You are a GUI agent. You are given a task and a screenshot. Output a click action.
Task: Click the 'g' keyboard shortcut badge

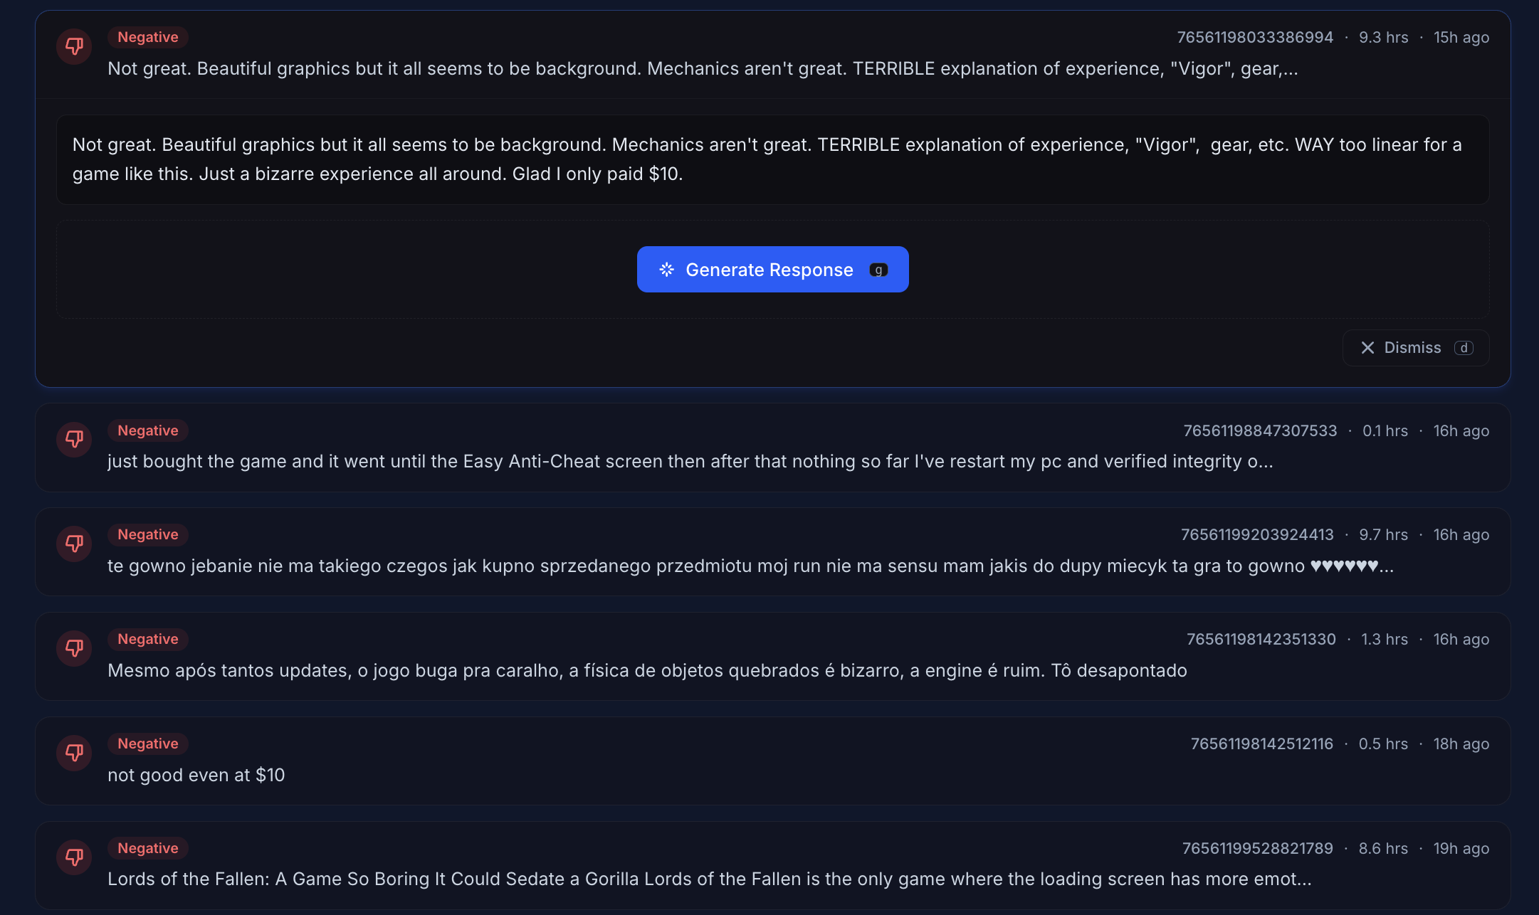tap(879, 270)
